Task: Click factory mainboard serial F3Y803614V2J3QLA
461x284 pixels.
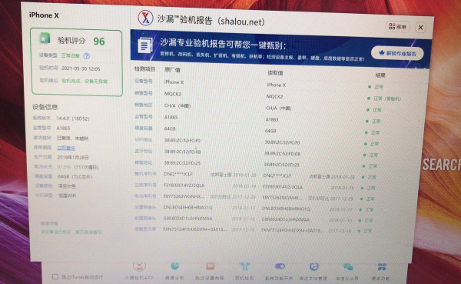Action: tap(184, 185)
